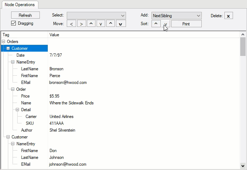Click the Refresh button

[x=25, y=15]
